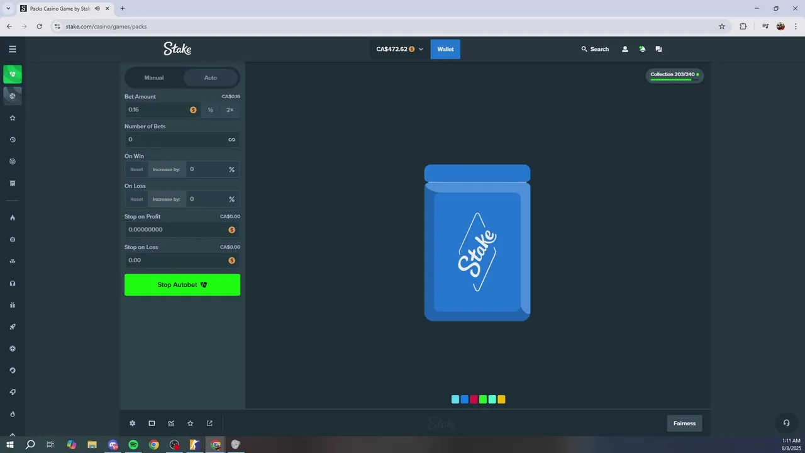
Task: Click the blue Stake card pack
Action: [x=477, y=243]
